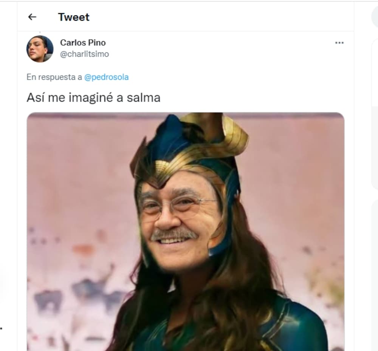Click the Tweet header title
The height and width of the screenshot is (351, 378).
pyautogui.click(x=74, y=17)
